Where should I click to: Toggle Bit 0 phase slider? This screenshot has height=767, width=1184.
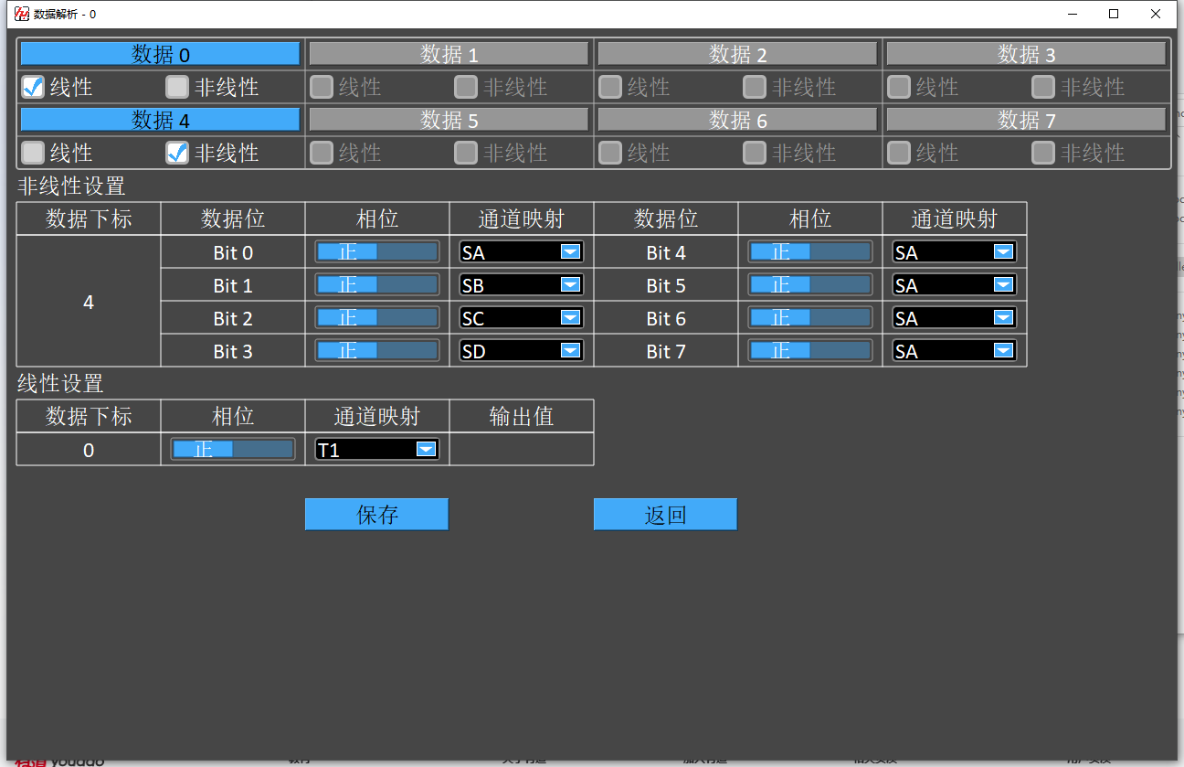point(376,252)
